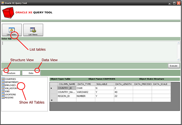
Task: Click the EMPLOYEES table icon
Action: [x=3, y=85]
